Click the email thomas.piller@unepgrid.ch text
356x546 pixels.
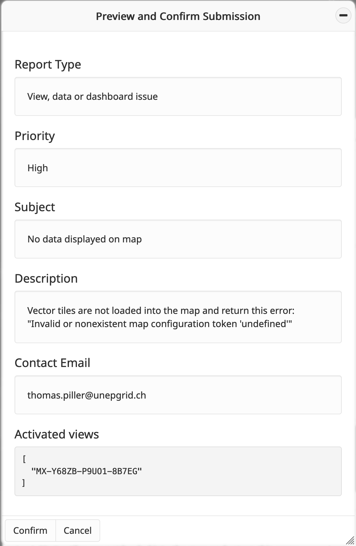pos(87,395)
